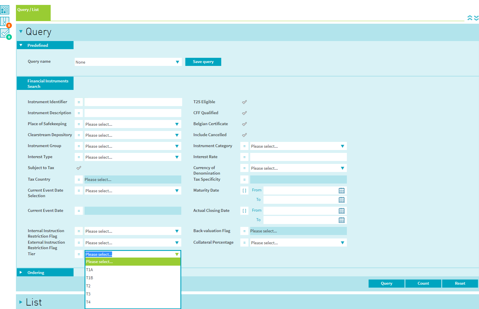Open the Query name dropdown
This screenshot has width=479, height=309.
128,62
